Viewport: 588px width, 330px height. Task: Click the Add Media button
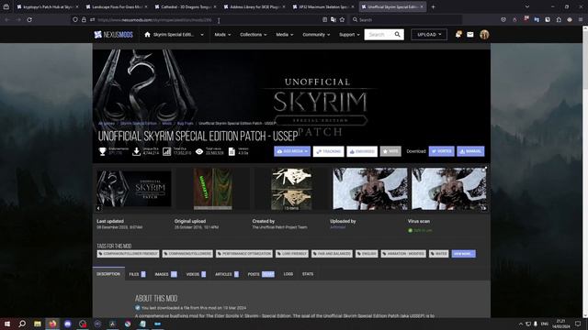[292, 151]
